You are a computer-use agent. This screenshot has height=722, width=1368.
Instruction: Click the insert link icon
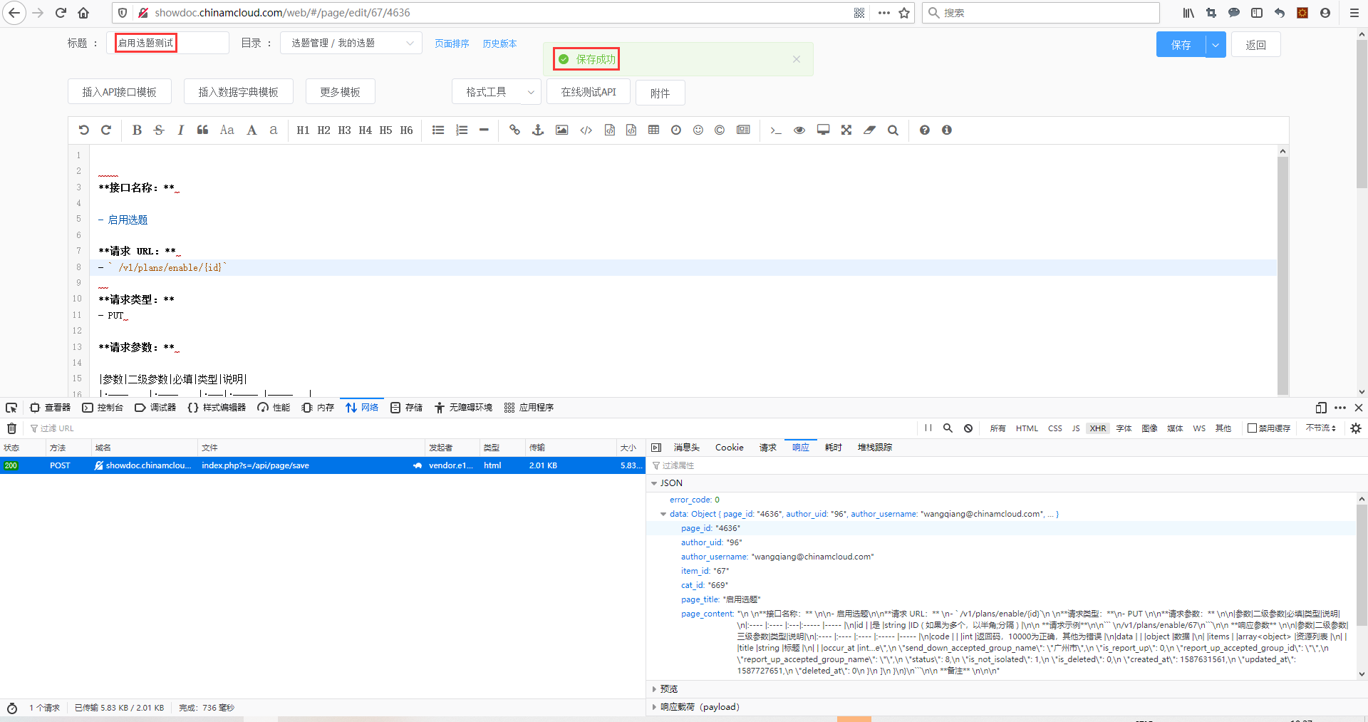tap(514, 130)
